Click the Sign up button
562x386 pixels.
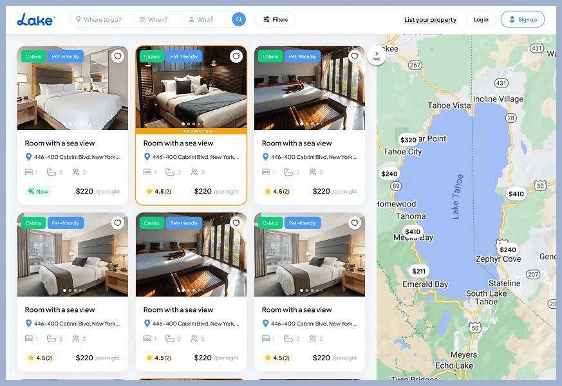click(x=523, y=19)
